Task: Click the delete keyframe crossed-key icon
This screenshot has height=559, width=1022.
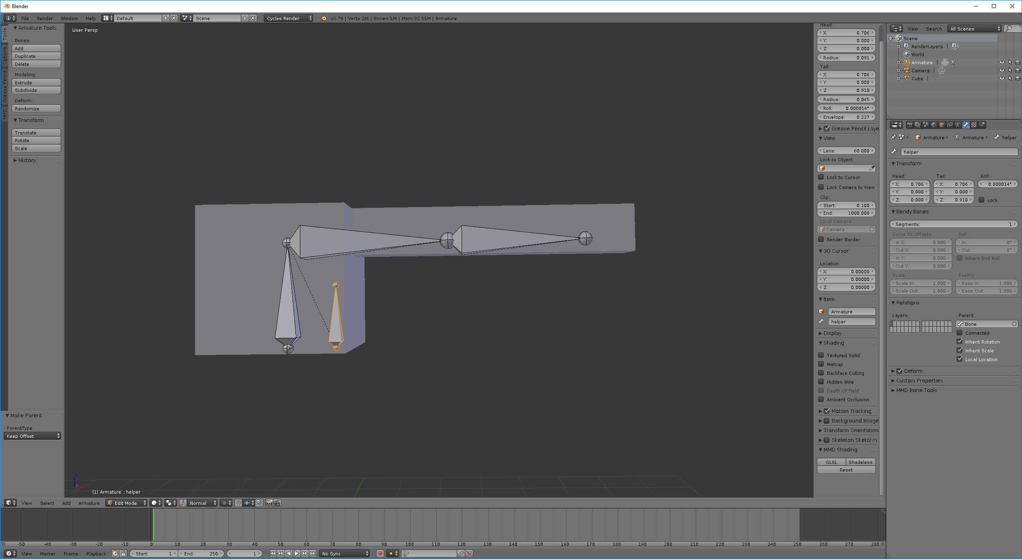Action: 469,553
